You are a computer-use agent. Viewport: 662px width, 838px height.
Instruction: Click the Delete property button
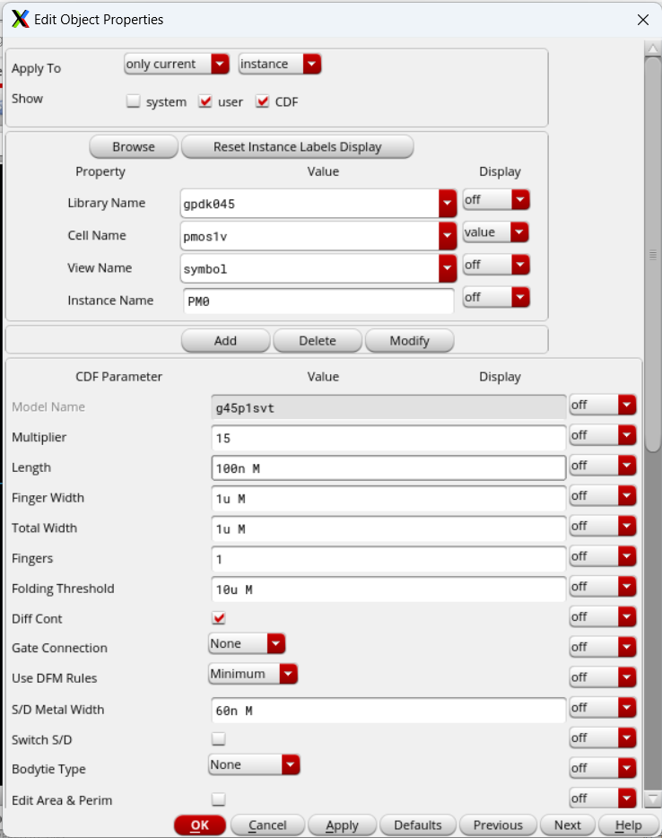[x=318, y=340]
